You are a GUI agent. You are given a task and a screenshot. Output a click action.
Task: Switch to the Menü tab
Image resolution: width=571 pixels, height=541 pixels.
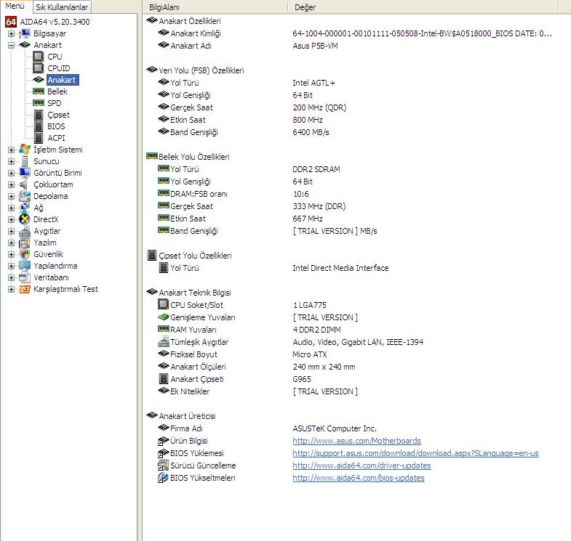[x=16, y=7]
